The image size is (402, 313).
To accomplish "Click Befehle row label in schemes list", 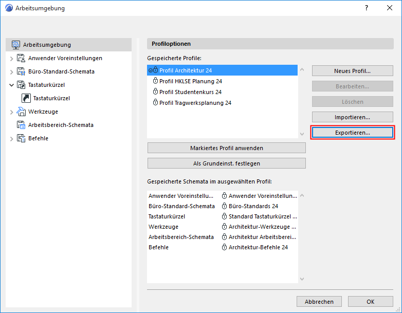I will click(x=158, y=247).
